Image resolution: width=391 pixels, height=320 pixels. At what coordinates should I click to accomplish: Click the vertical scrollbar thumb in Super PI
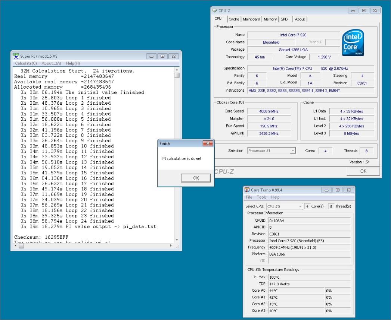pos(177,75)
